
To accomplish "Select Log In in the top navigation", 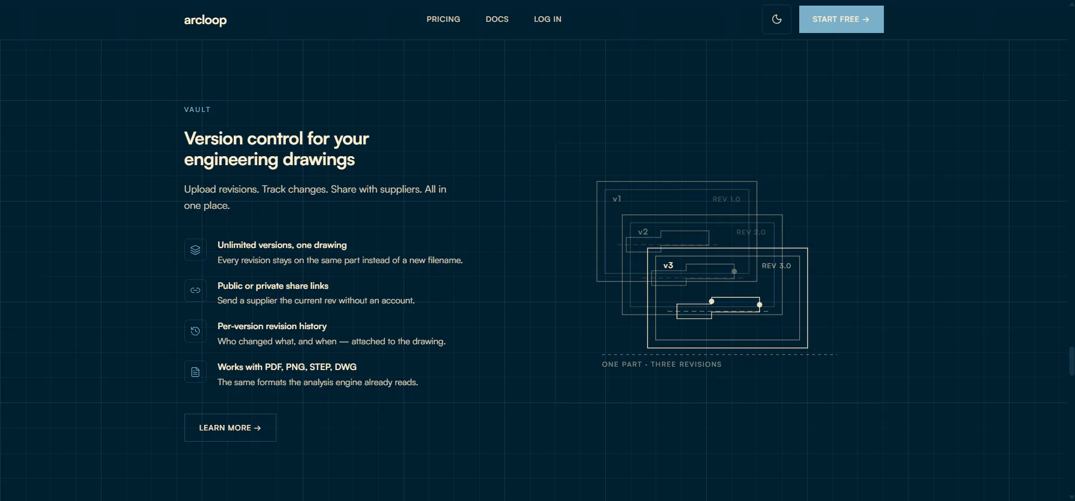I will (x=548, y=19).
